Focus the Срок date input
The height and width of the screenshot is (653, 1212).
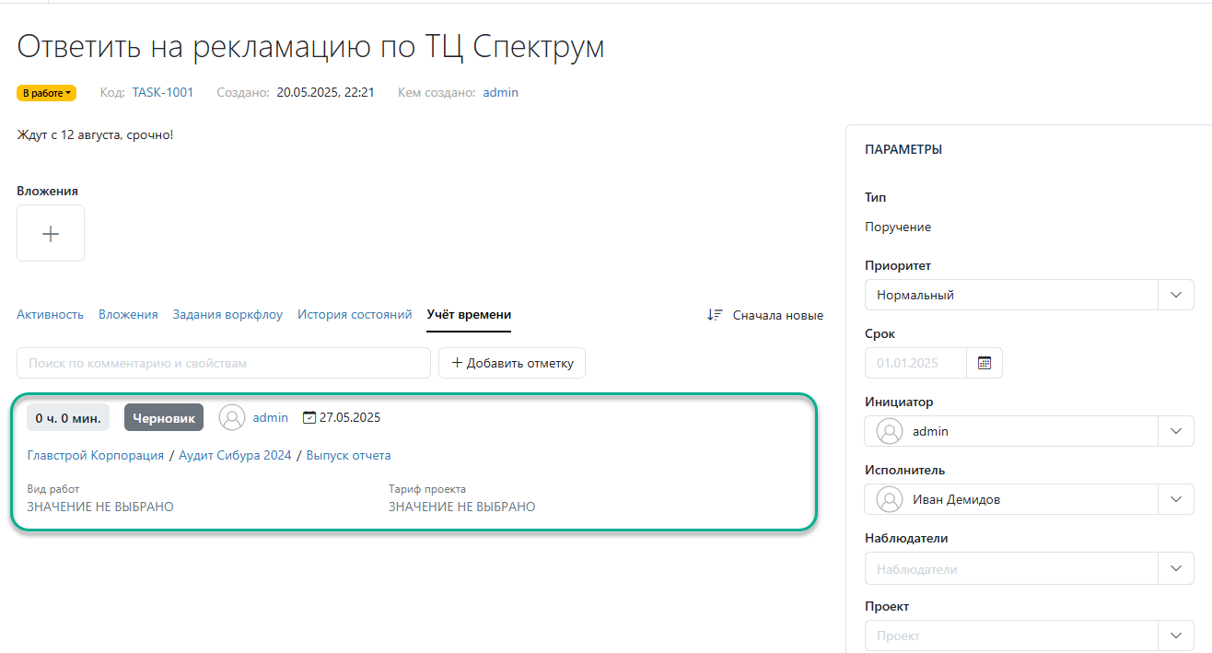[915, 363]
